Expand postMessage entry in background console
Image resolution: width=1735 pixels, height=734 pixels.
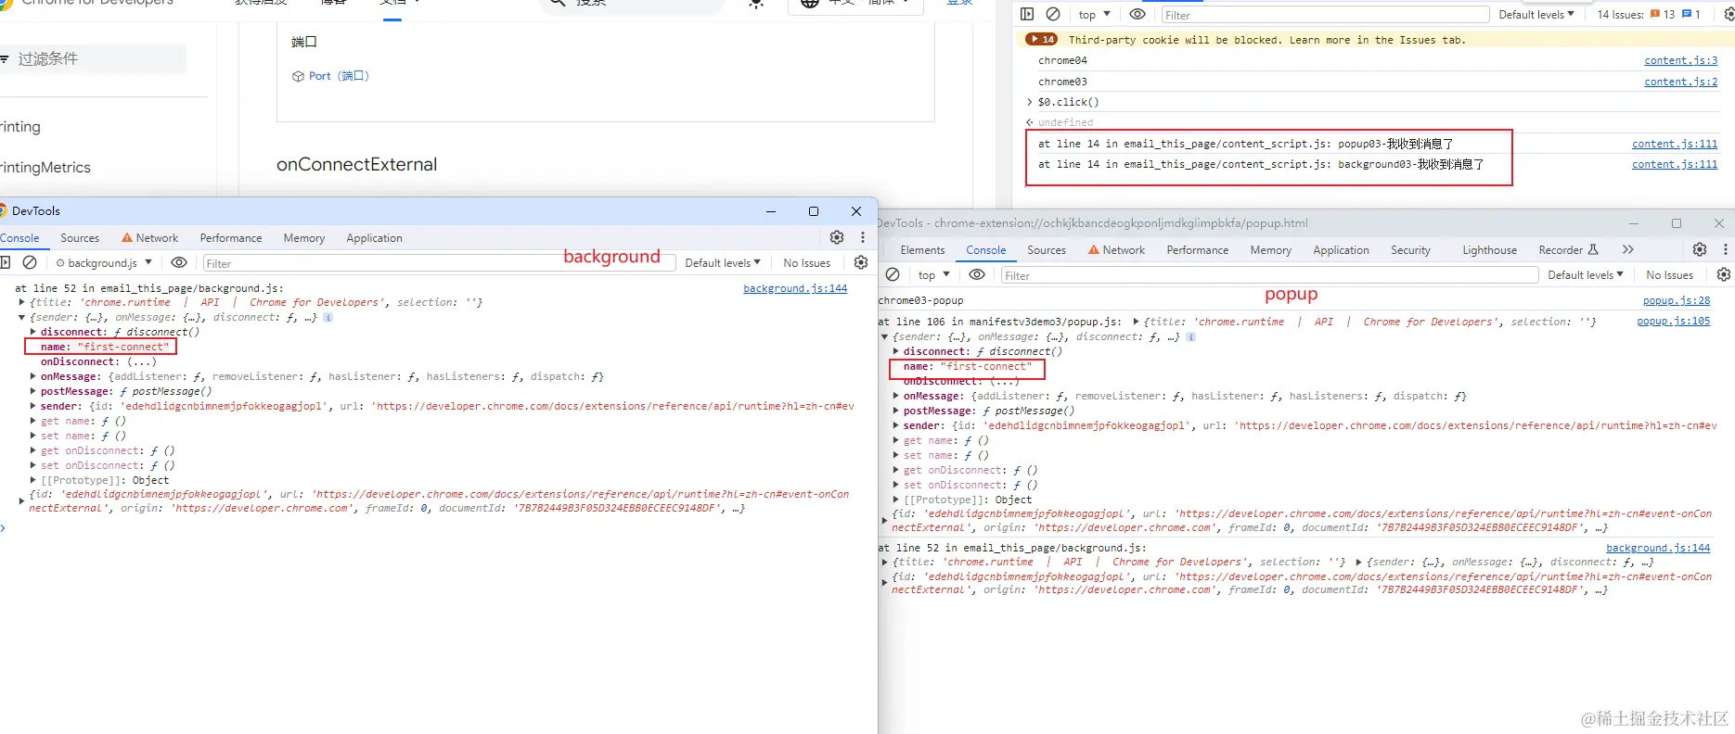pos(33,391)
